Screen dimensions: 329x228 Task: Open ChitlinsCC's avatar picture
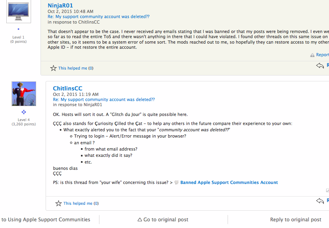pos(24,94)
